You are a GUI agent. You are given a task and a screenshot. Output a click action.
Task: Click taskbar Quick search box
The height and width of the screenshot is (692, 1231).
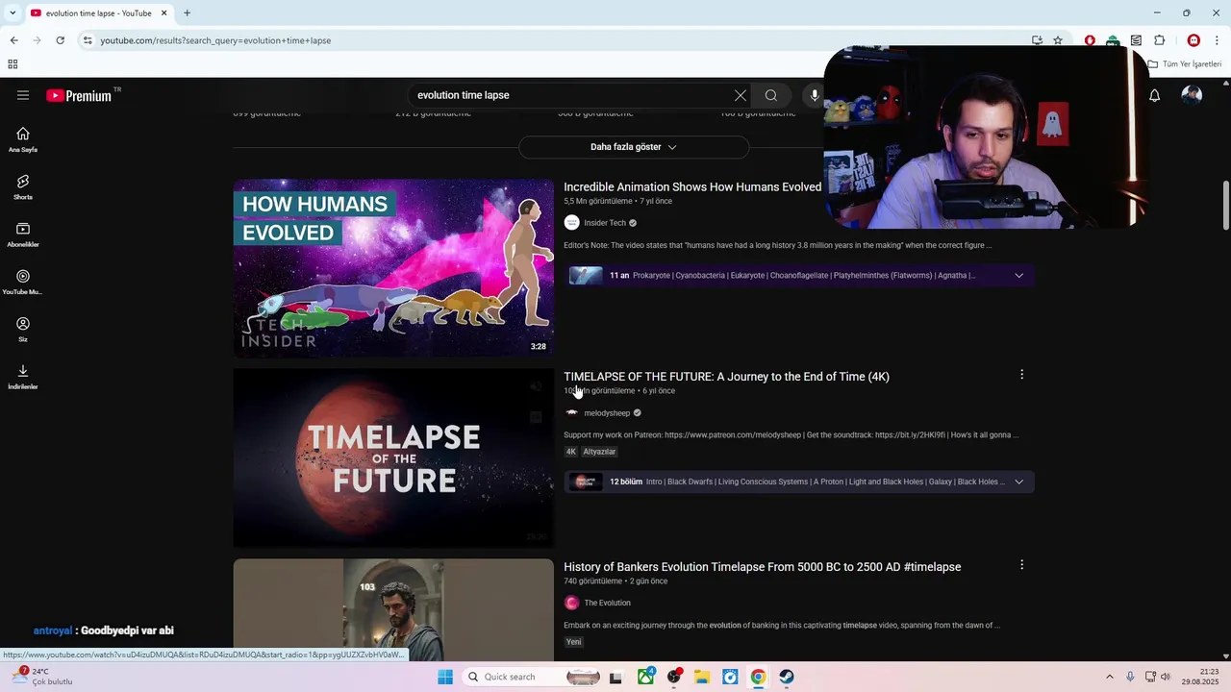point(533,677)
